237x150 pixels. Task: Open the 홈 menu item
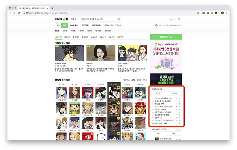(58, 25)
